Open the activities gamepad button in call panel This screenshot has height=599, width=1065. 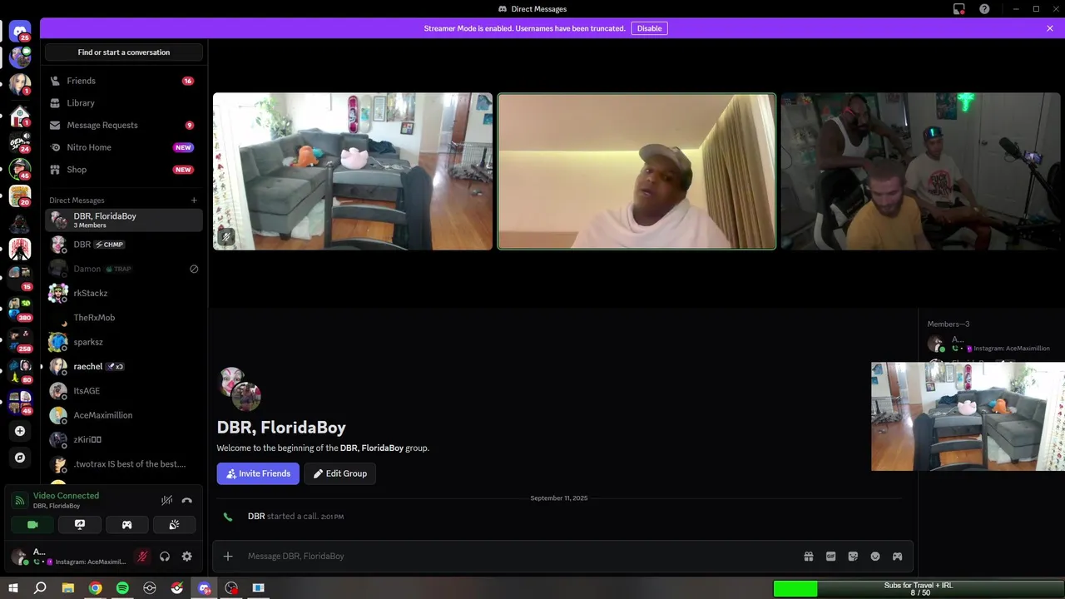point(127,525)
